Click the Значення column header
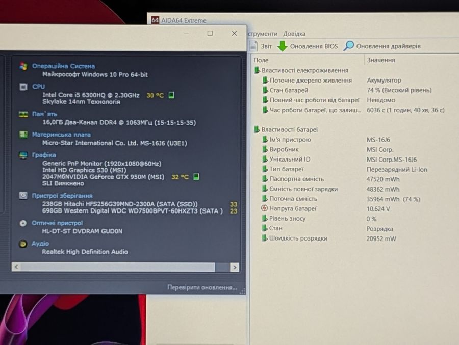Viewport: 459px width, 345px height. pyautogui.click(x=381, y=60)
